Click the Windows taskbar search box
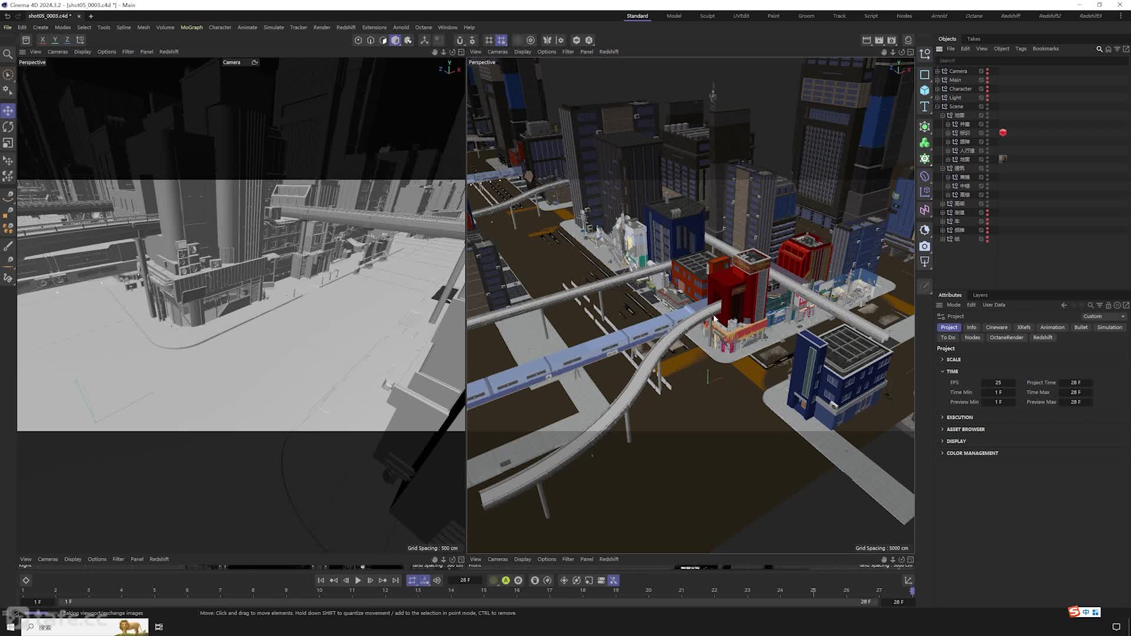The height and width of the screenshot is (636, 1131). point(85,627)
